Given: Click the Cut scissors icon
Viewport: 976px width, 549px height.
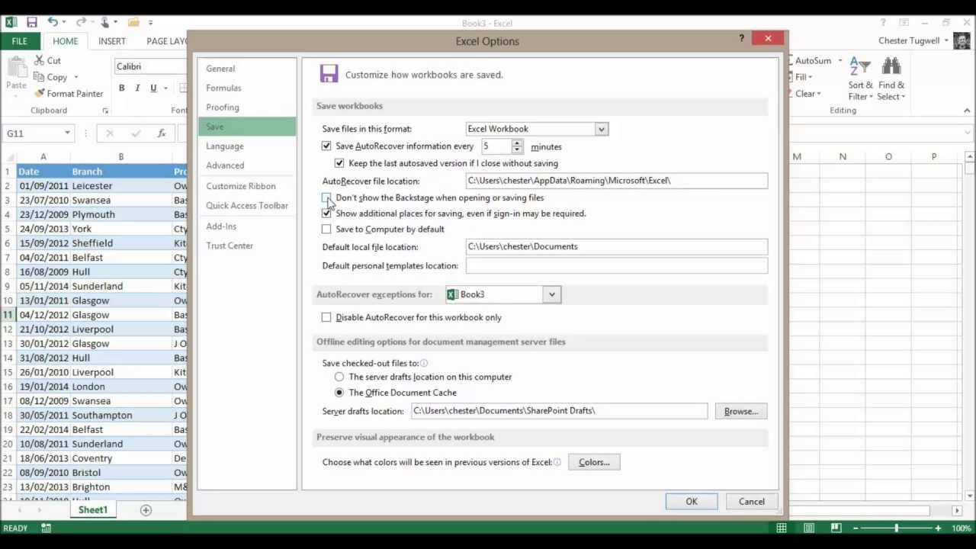Looking at the screenshot, I should (37, 60).
